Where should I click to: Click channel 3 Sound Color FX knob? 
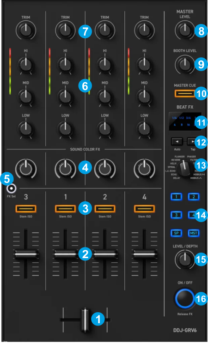pyautogui.click(x=26, y=169)
